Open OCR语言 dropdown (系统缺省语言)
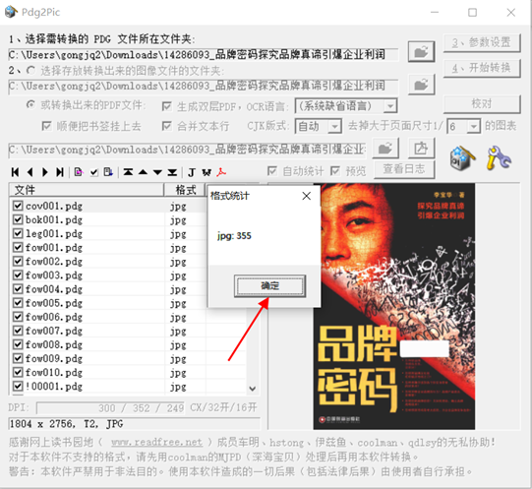The image size is (532, 489). point(390,106)
